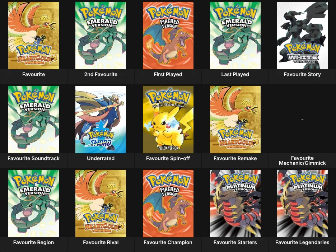Click the "Last Played" caption
Image resolution: width=336 pixels, height=252 pixels.
click(x=235, y=74)
